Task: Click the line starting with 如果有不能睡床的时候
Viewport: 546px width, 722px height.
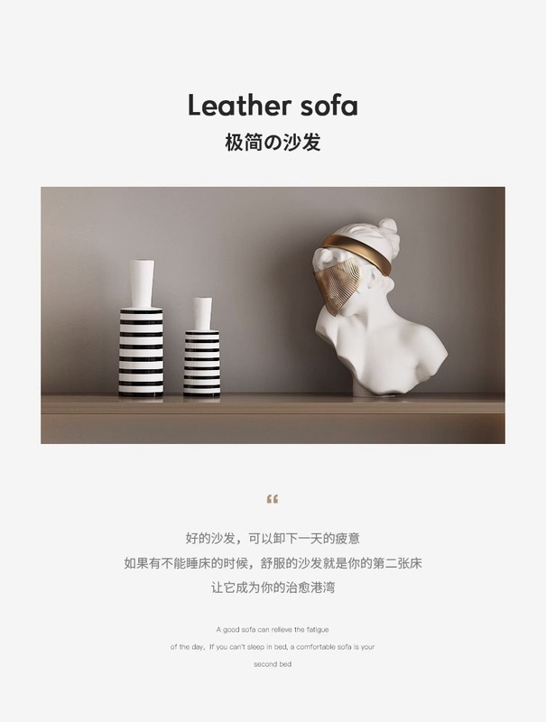Action: (x=273, y=563)
